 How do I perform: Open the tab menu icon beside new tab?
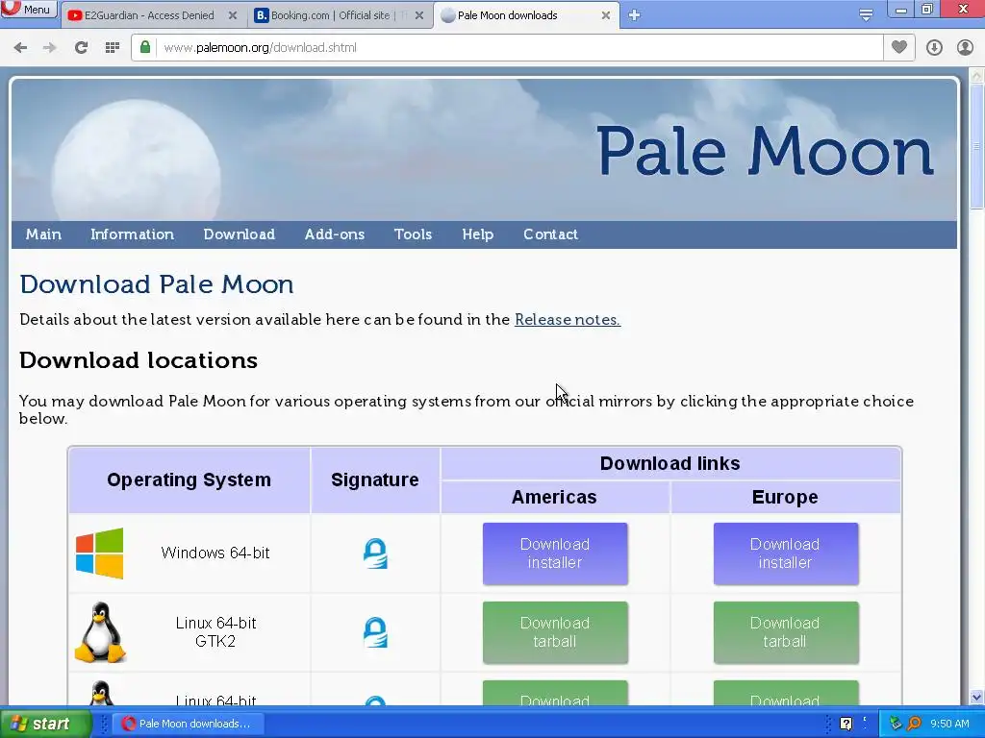(x=866, y=15)
